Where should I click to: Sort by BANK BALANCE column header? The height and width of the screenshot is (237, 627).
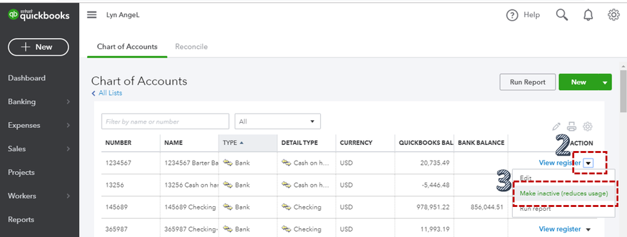click(x=481, y=143)
